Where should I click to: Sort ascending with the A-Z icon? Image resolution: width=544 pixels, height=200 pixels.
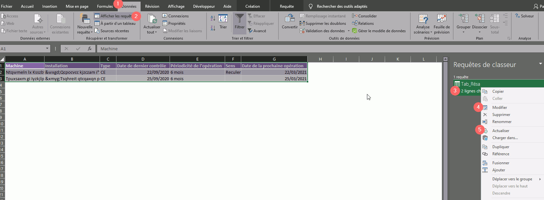pyautogui.click(x=213, y=18)
